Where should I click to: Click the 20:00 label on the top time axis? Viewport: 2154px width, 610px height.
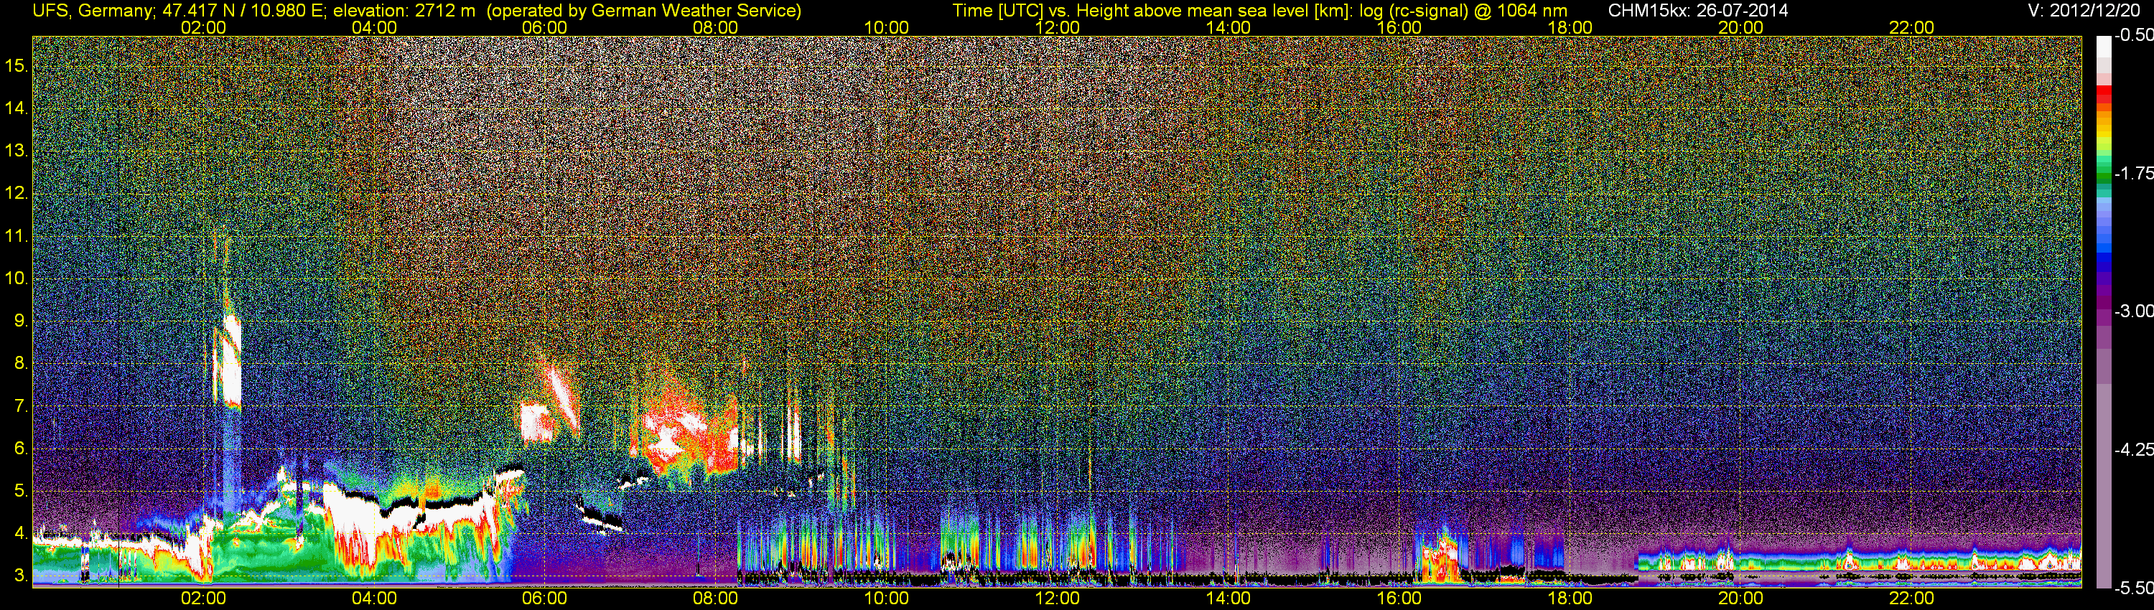1741,27
